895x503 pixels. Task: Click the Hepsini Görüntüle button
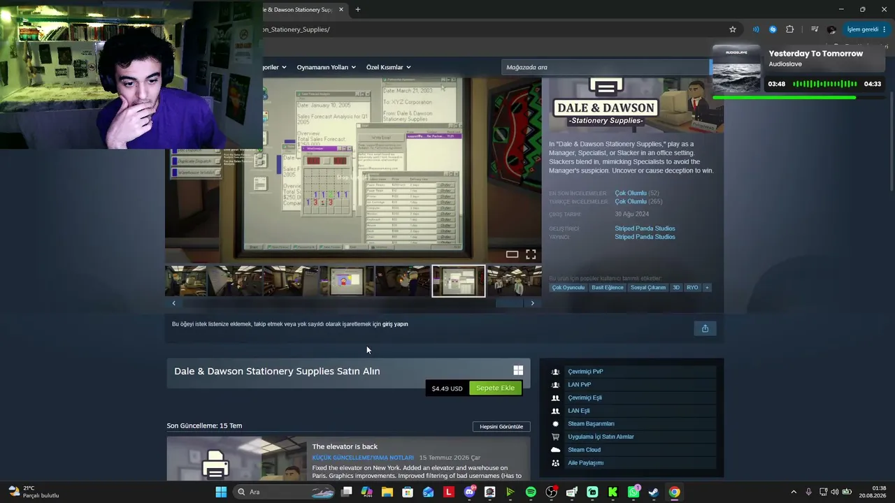[501, 426]
